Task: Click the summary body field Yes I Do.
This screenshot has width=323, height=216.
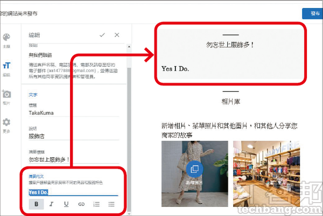Action: [x=73, y=192]
